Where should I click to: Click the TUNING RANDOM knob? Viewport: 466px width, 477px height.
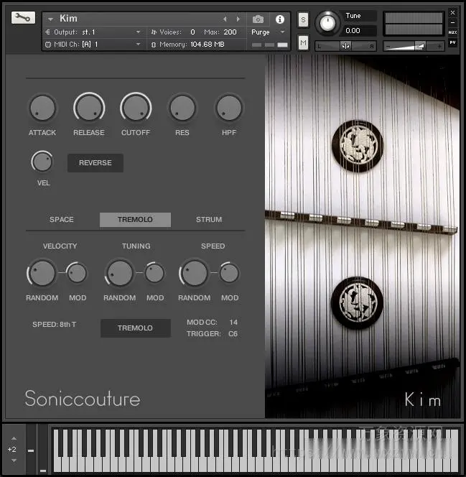120,273
